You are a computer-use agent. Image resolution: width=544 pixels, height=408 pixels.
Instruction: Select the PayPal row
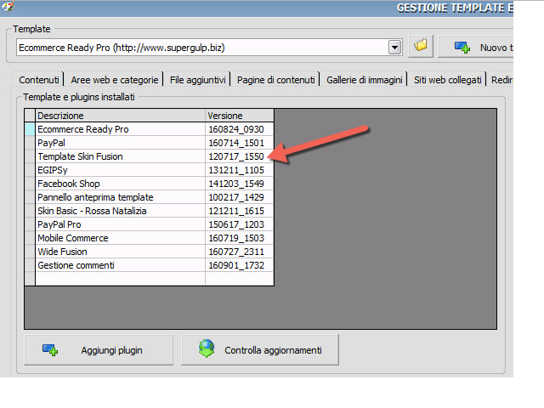(x=150, y=143)
